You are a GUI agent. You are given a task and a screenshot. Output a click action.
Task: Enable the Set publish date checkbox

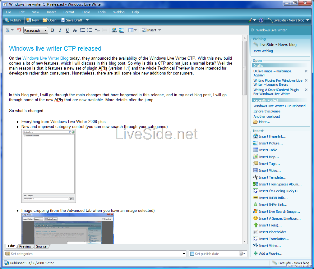pyautogui.click(x=192, y=254)
